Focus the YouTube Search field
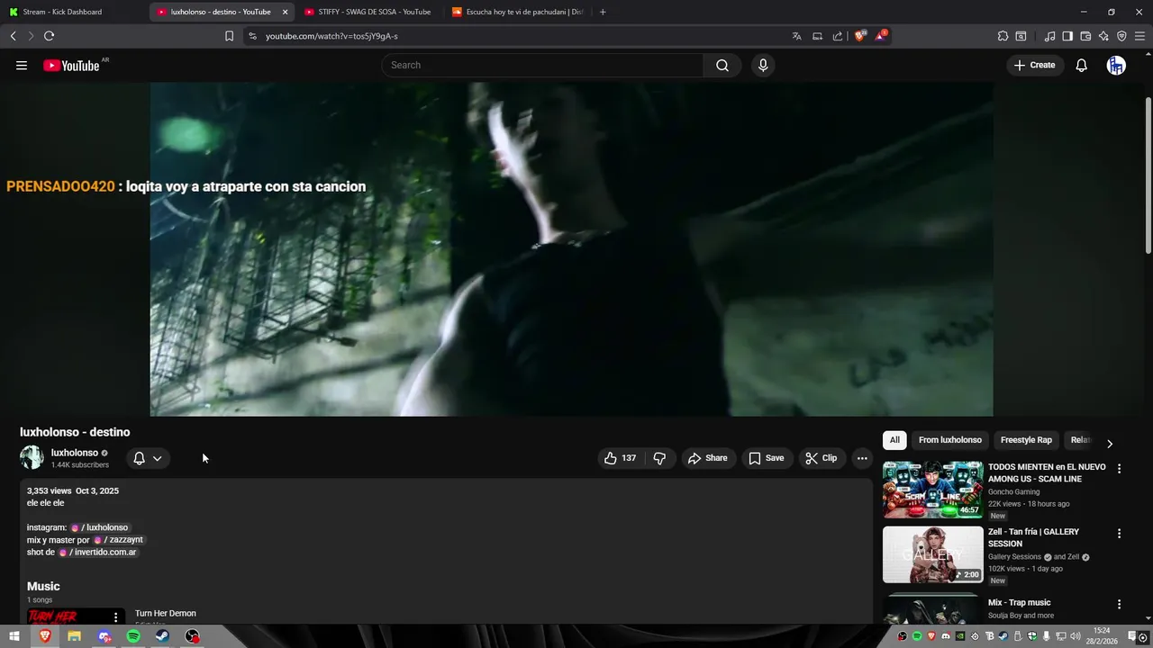 [x=542, y=65]
